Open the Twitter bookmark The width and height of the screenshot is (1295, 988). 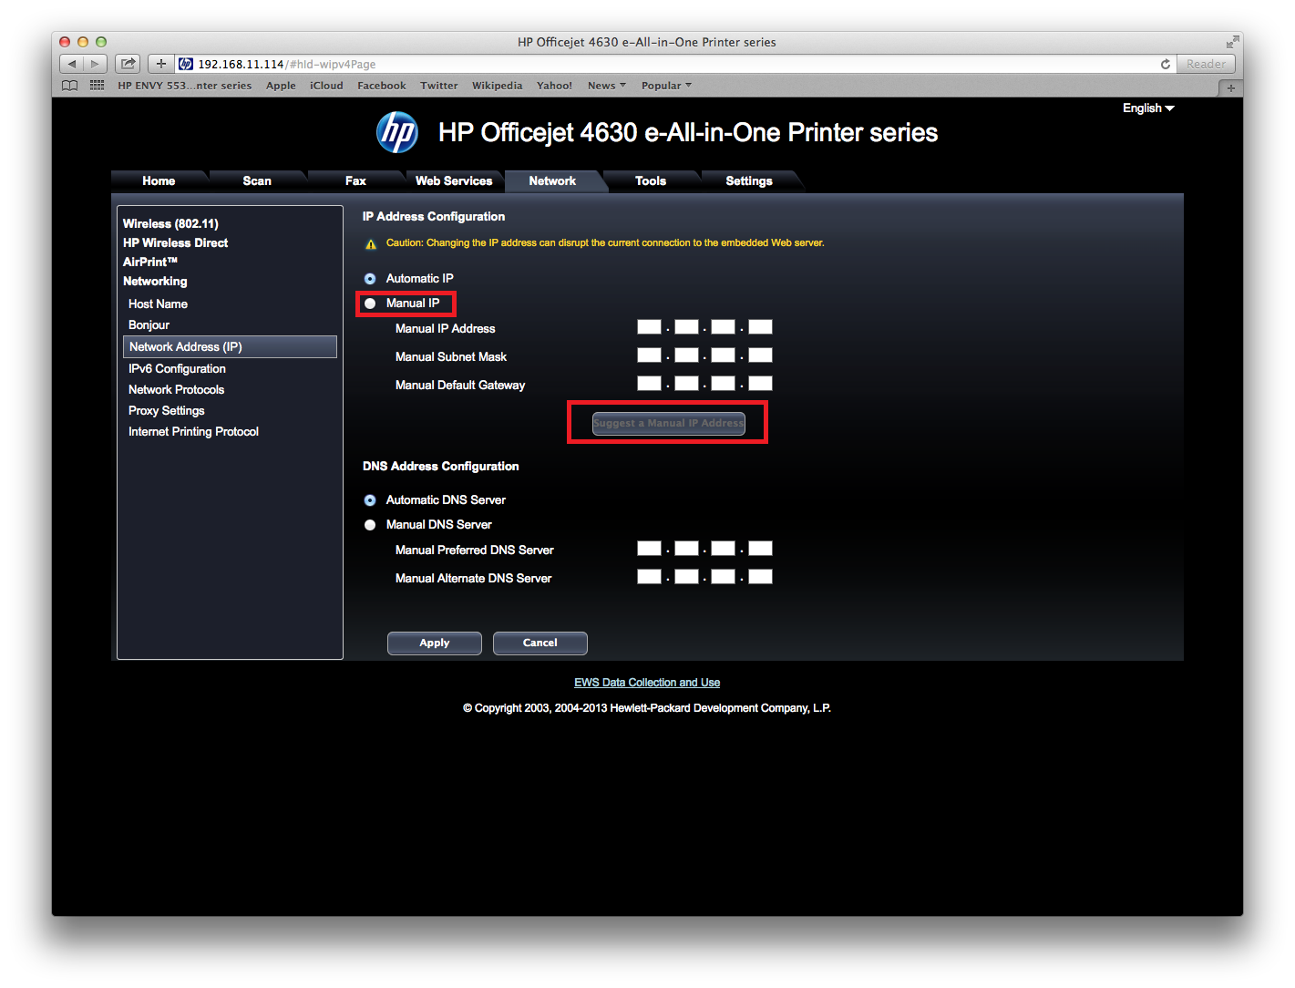point(438,86)
